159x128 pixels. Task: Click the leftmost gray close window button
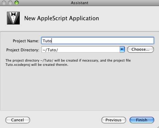(4, 3)
